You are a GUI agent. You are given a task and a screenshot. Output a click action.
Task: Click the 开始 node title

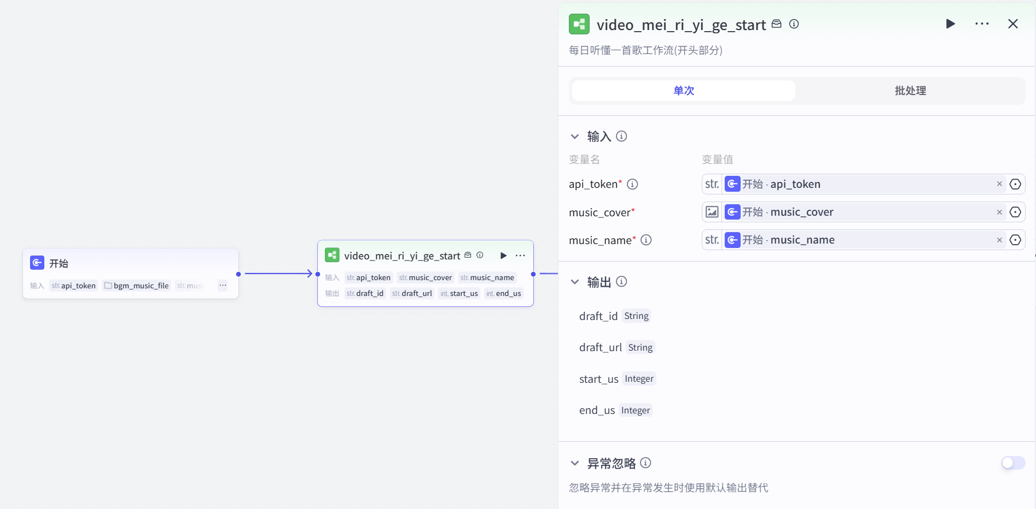[59, 263]
